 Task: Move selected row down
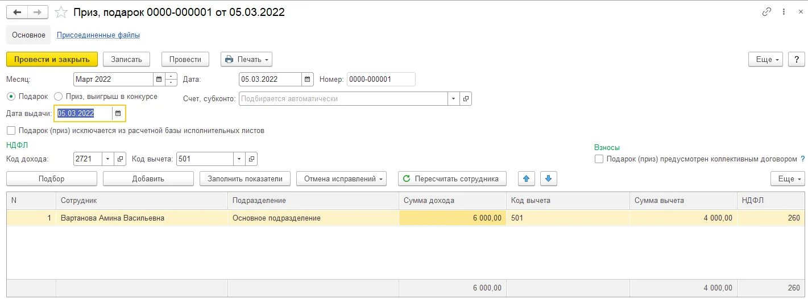548,178
